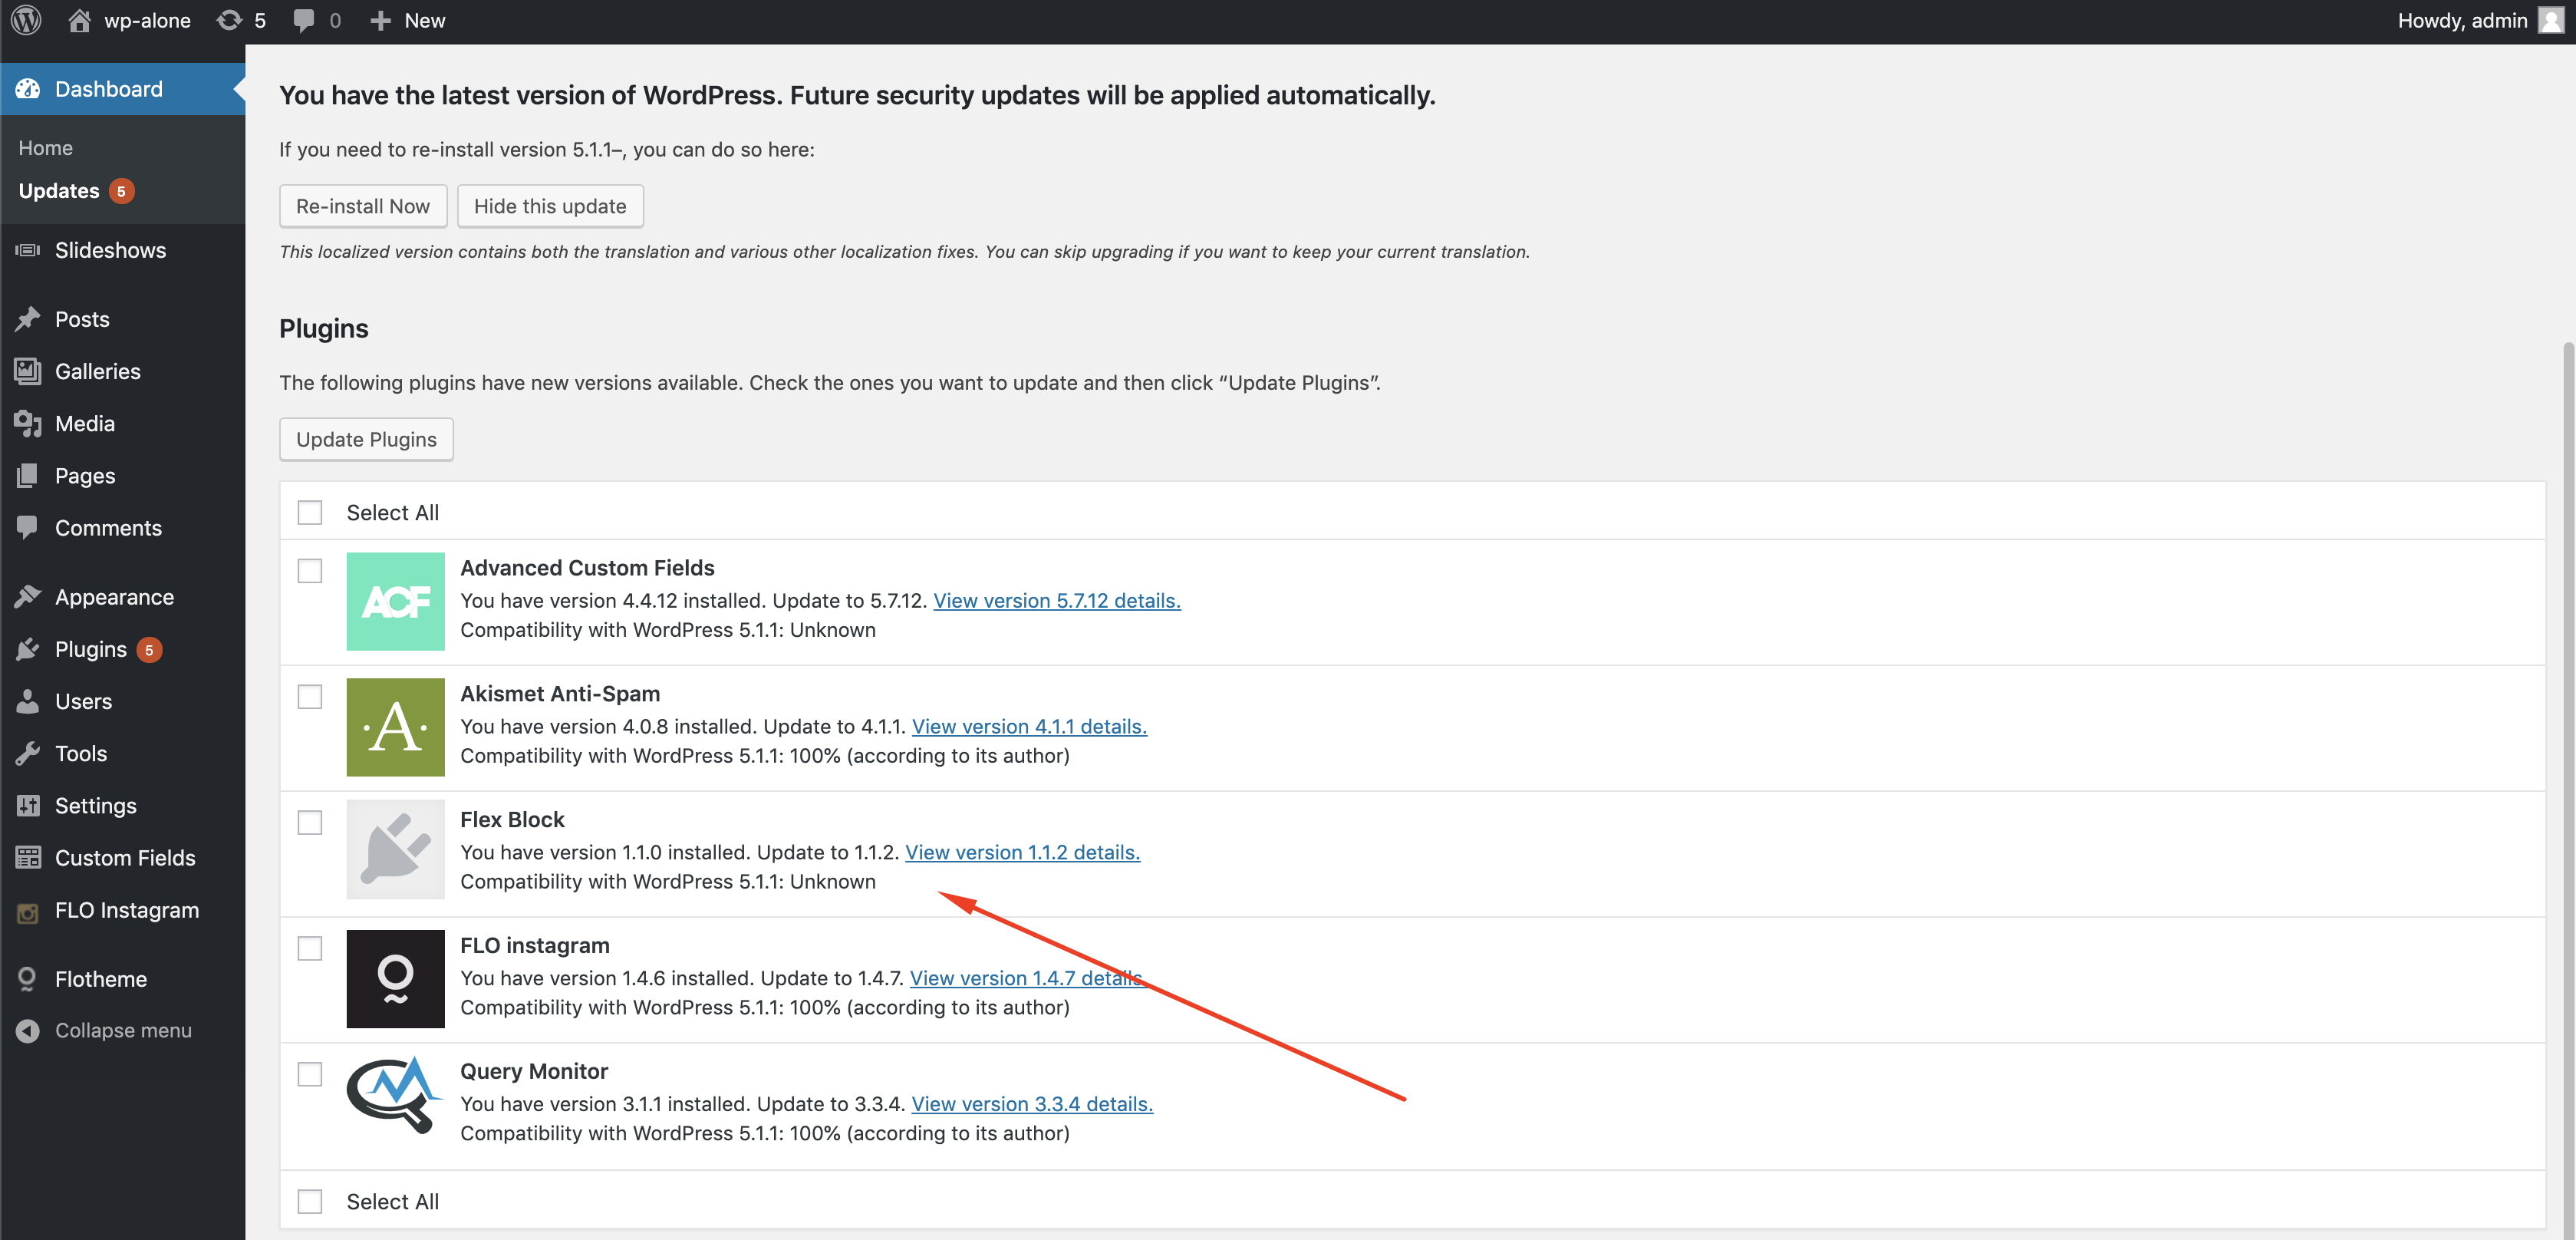Click the Settings sidebar icon
The height and width of the screenshot is (1240, 2576).
pyautogui.click(x=28, y=806)
